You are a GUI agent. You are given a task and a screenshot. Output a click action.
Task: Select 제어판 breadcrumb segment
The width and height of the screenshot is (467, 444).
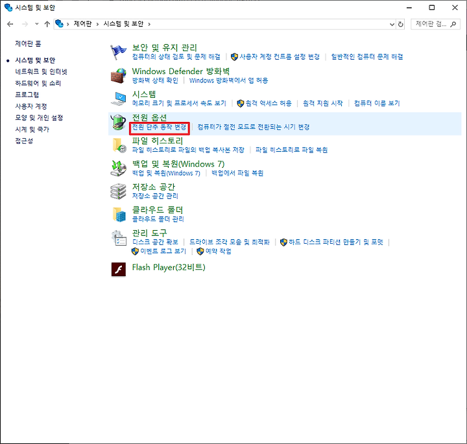tap(82, 24)
